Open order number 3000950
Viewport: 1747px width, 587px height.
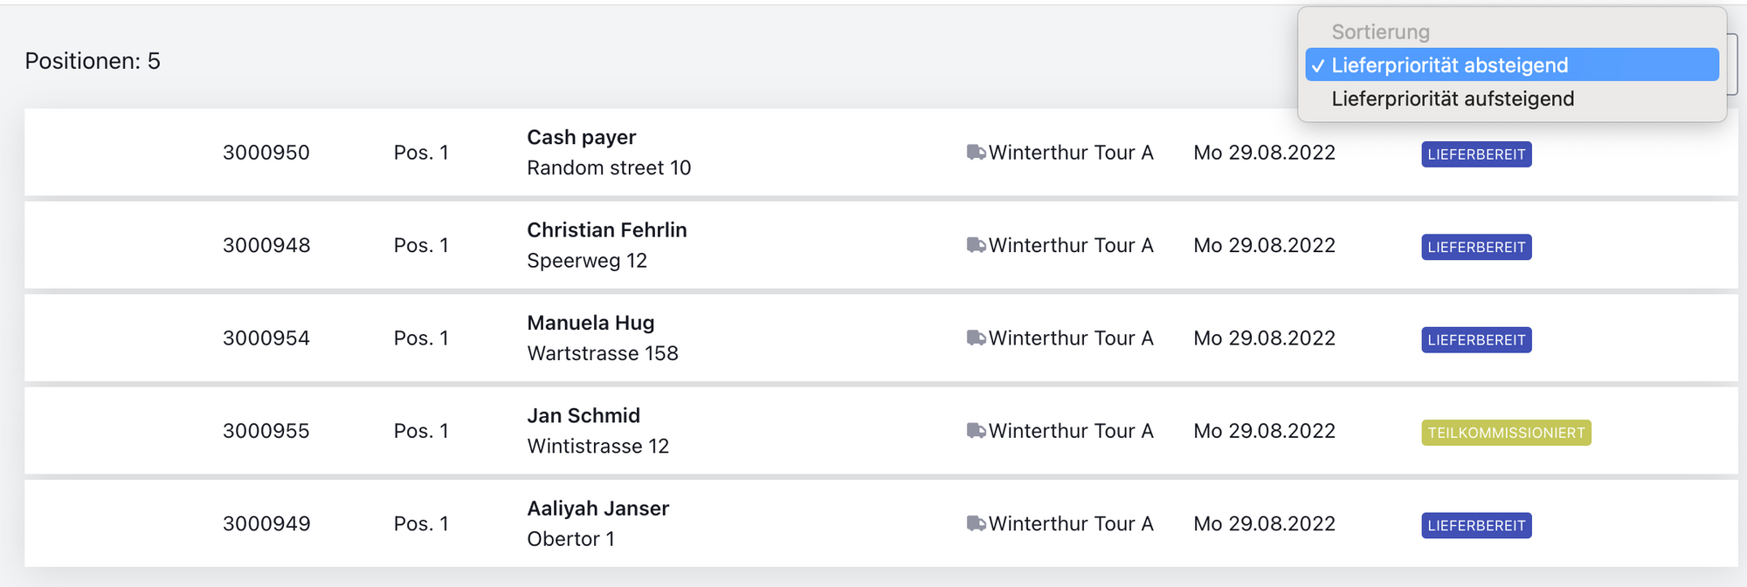coord(266,153)
